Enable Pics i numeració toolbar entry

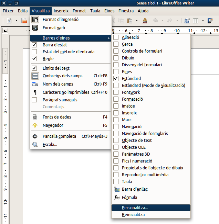[x=151, y=161]
